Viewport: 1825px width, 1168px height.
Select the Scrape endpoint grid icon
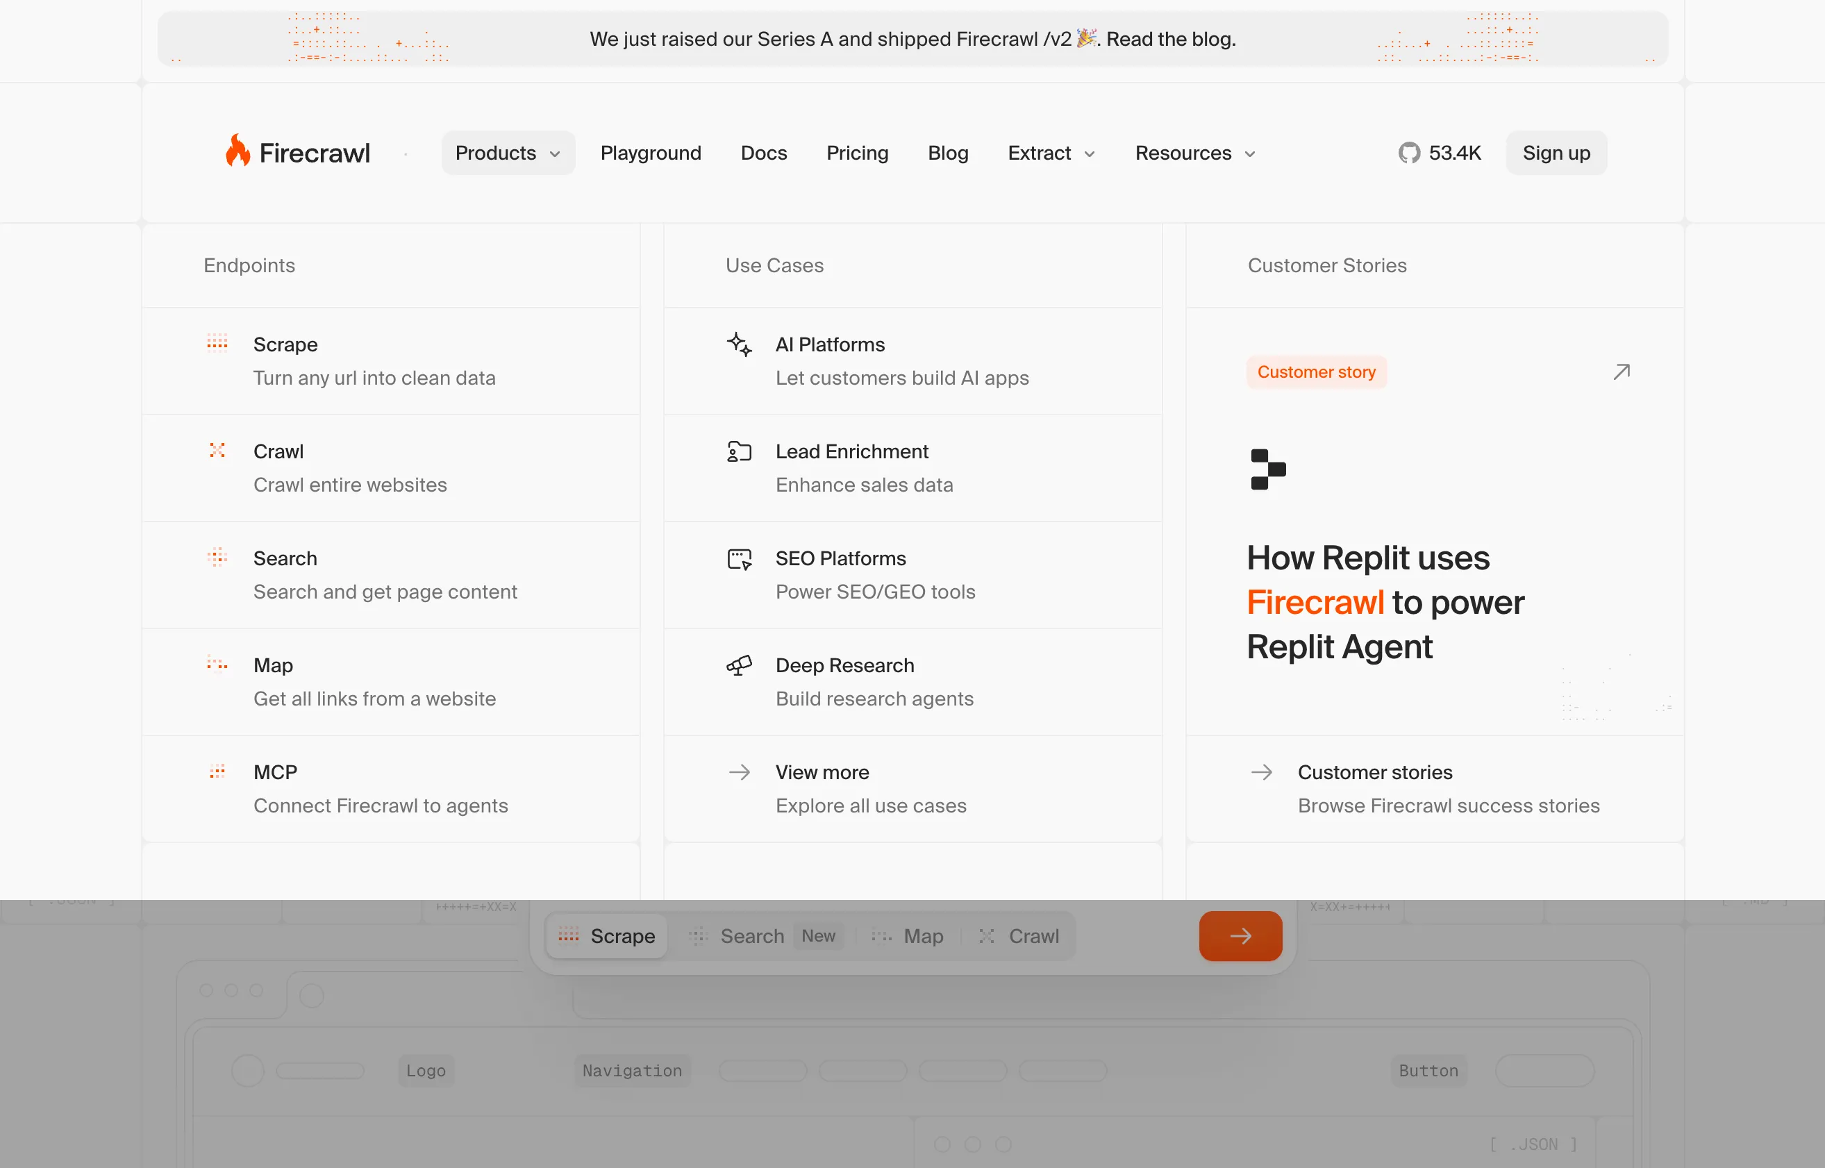click(x=217, y=344)
